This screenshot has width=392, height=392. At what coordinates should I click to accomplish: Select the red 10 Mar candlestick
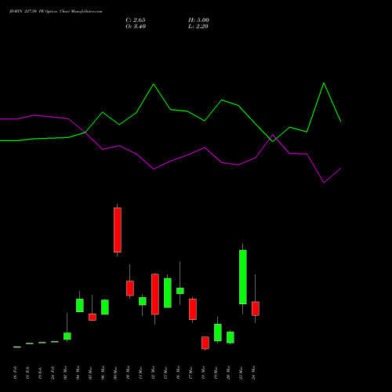click(x=130, y=289)
